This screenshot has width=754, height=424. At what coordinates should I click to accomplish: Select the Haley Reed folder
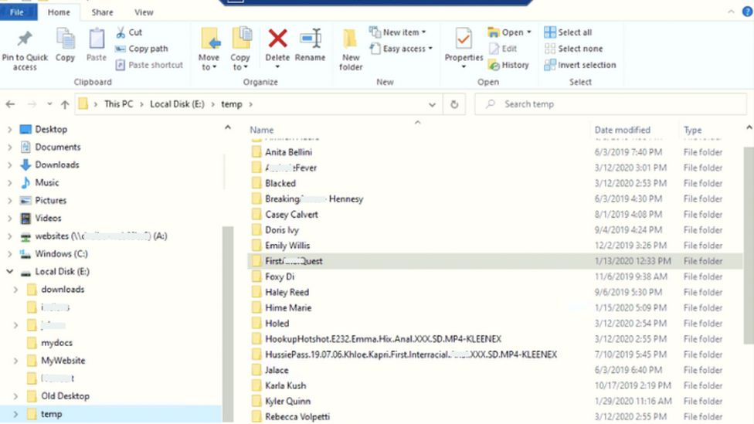click(287, 292)
